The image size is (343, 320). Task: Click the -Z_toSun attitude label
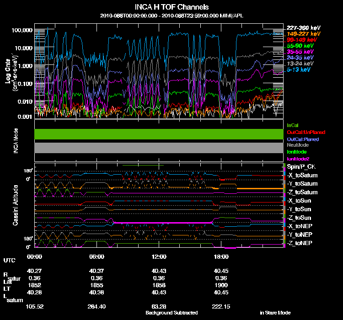[299, 218]
